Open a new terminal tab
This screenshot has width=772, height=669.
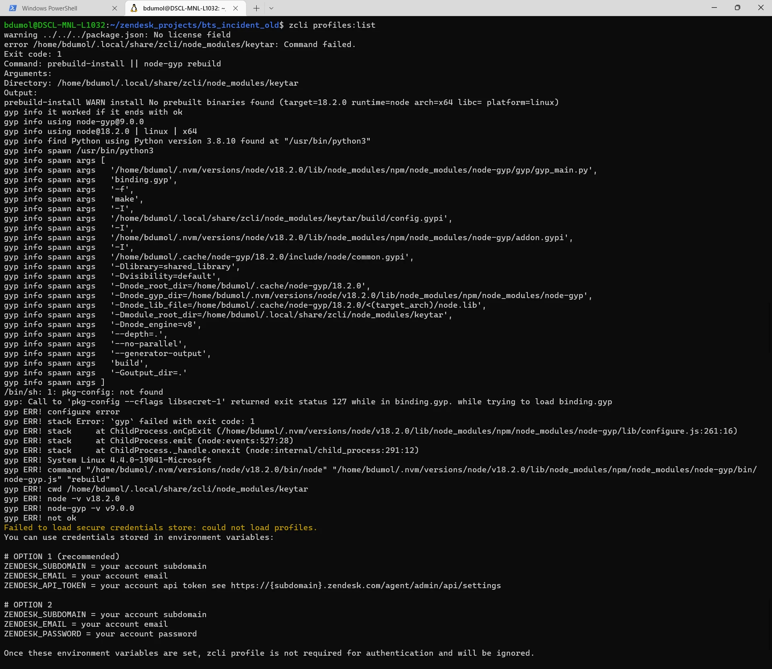(x=256, y=8)
